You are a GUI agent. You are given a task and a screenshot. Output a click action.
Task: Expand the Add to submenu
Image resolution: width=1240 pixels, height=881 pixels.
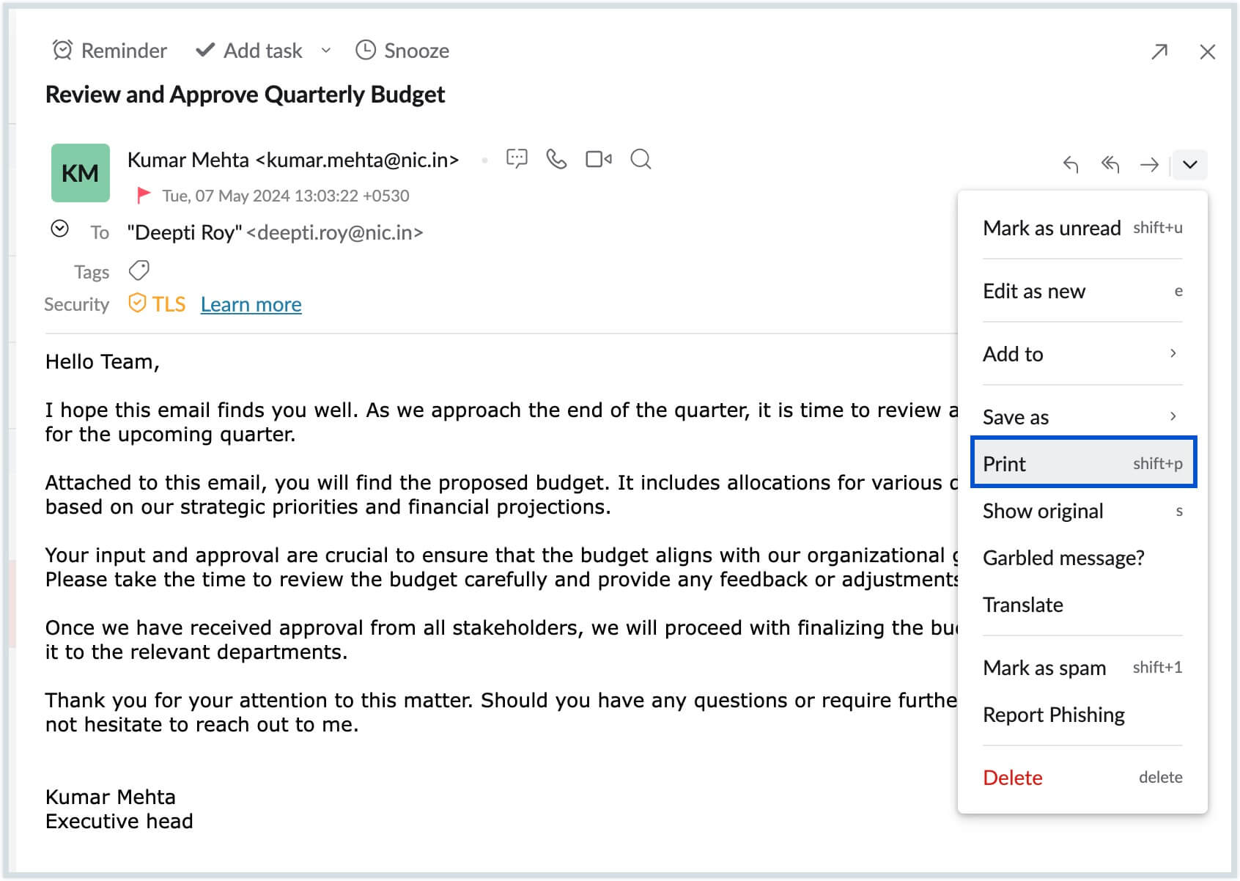coord(1082,353)
